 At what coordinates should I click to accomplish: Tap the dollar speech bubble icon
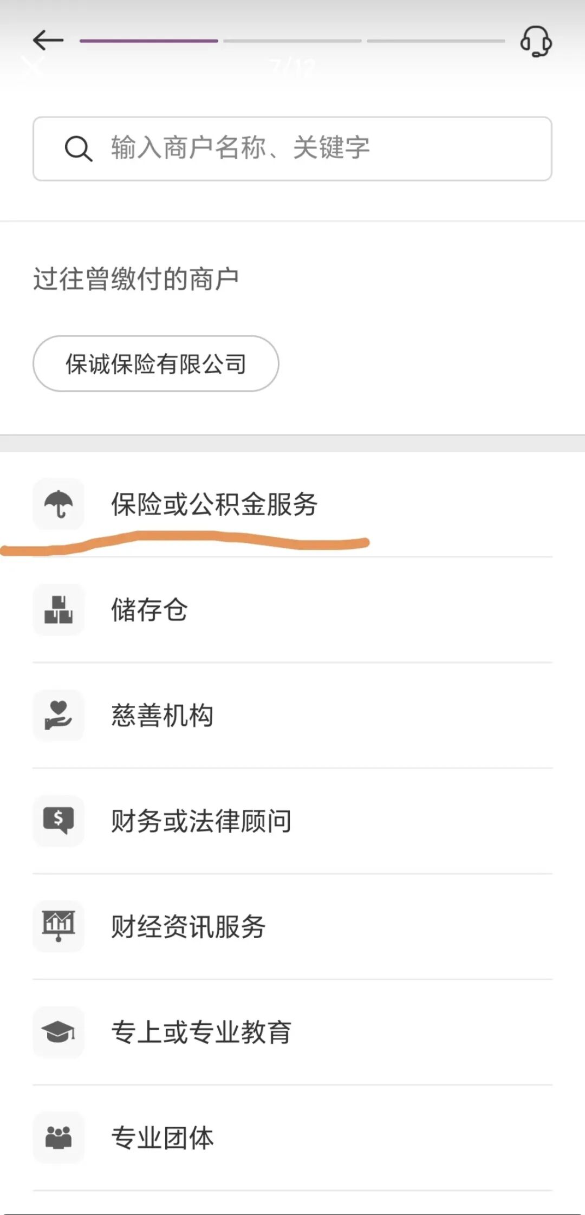pos(58,821)
